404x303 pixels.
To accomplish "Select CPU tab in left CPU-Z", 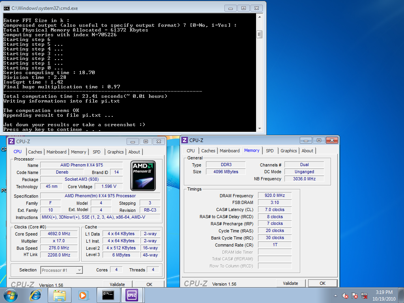I will [17, 151].
